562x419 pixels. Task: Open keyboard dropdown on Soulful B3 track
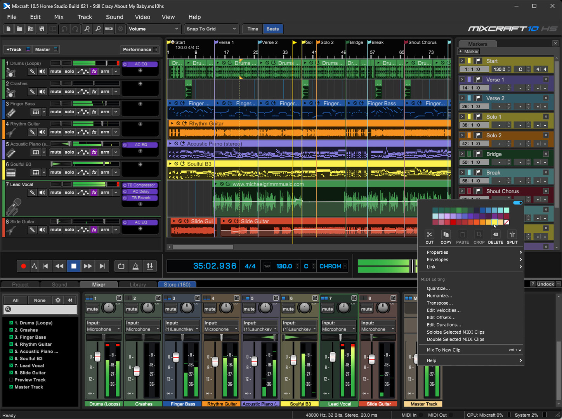coord(44,172)
